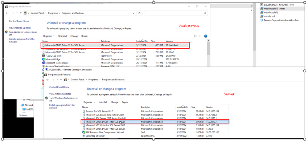
Task: Click Uninstall in the Workstation toolbar
Action: 63,36
